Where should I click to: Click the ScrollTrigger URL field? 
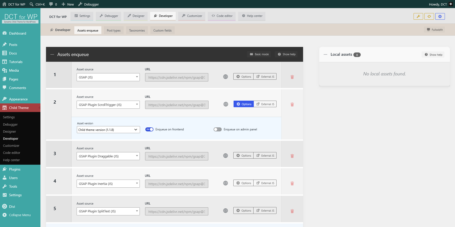[x=177, y=105]
